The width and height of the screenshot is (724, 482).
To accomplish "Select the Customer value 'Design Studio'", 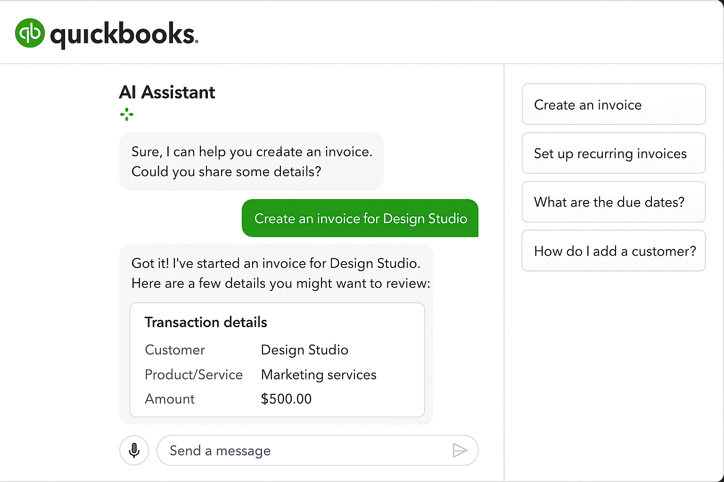I will point(304,350).
